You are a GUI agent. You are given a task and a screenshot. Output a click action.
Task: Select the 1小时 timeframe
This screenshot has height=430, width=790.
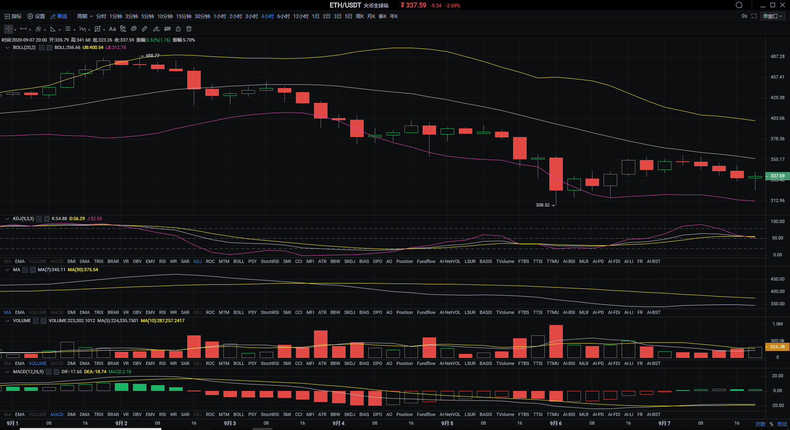(x=220, y=16)
